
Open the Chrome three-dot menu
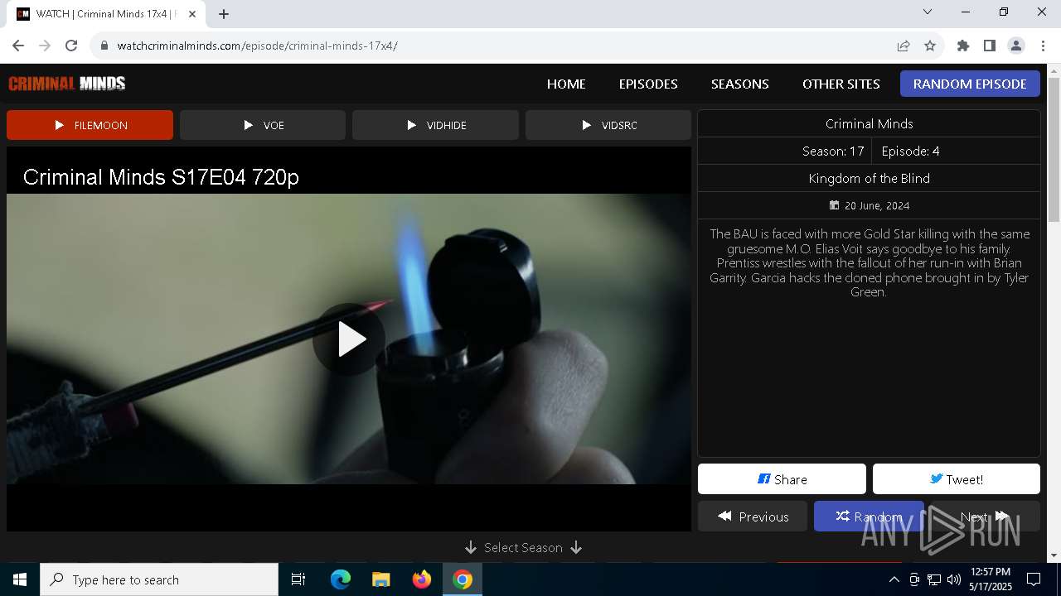1043,46
